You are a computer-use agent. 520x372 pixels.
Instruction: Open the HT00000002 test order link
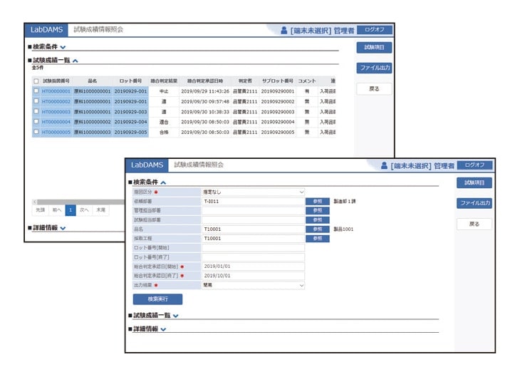point(56,101)
